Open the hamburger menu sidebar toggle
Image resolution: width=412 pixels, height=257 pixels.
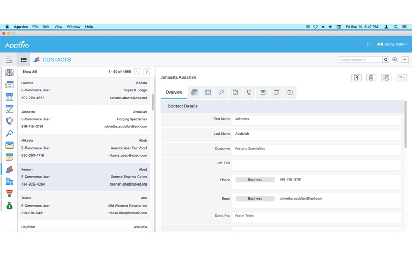point(9,60)
